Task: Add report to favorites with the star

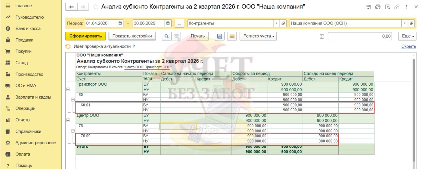Action: click(x=95, y=7)
